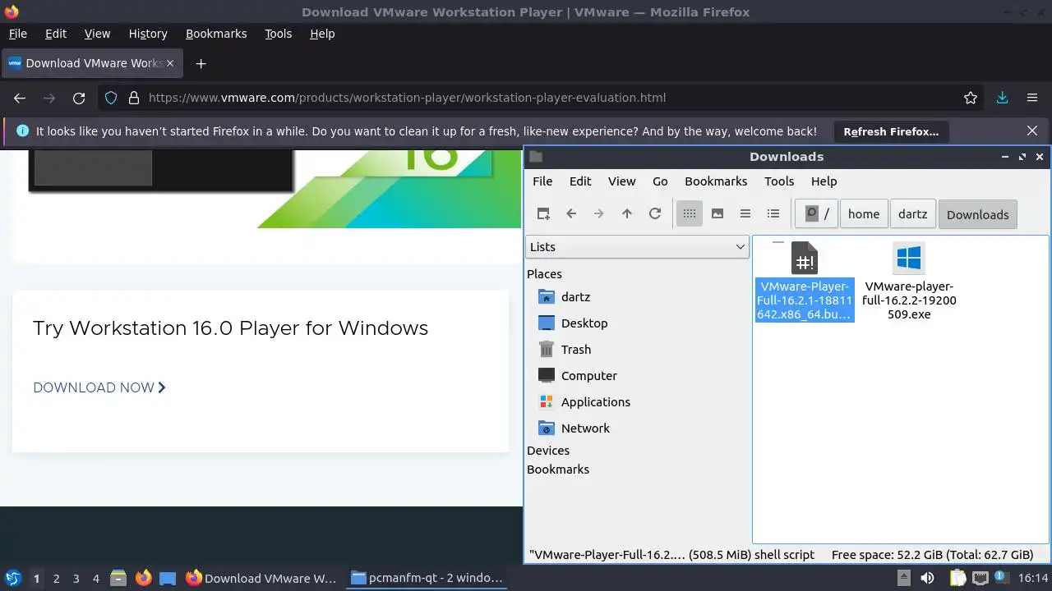This screenshot has height=591, width=1052.
Task: Go back in Firefox
Action: tap(20, 98)
